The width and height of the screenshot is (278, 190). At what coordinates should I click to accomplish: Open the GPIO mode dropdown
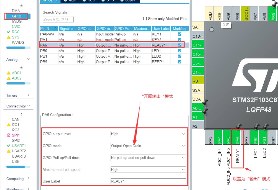tap(148, 146)
